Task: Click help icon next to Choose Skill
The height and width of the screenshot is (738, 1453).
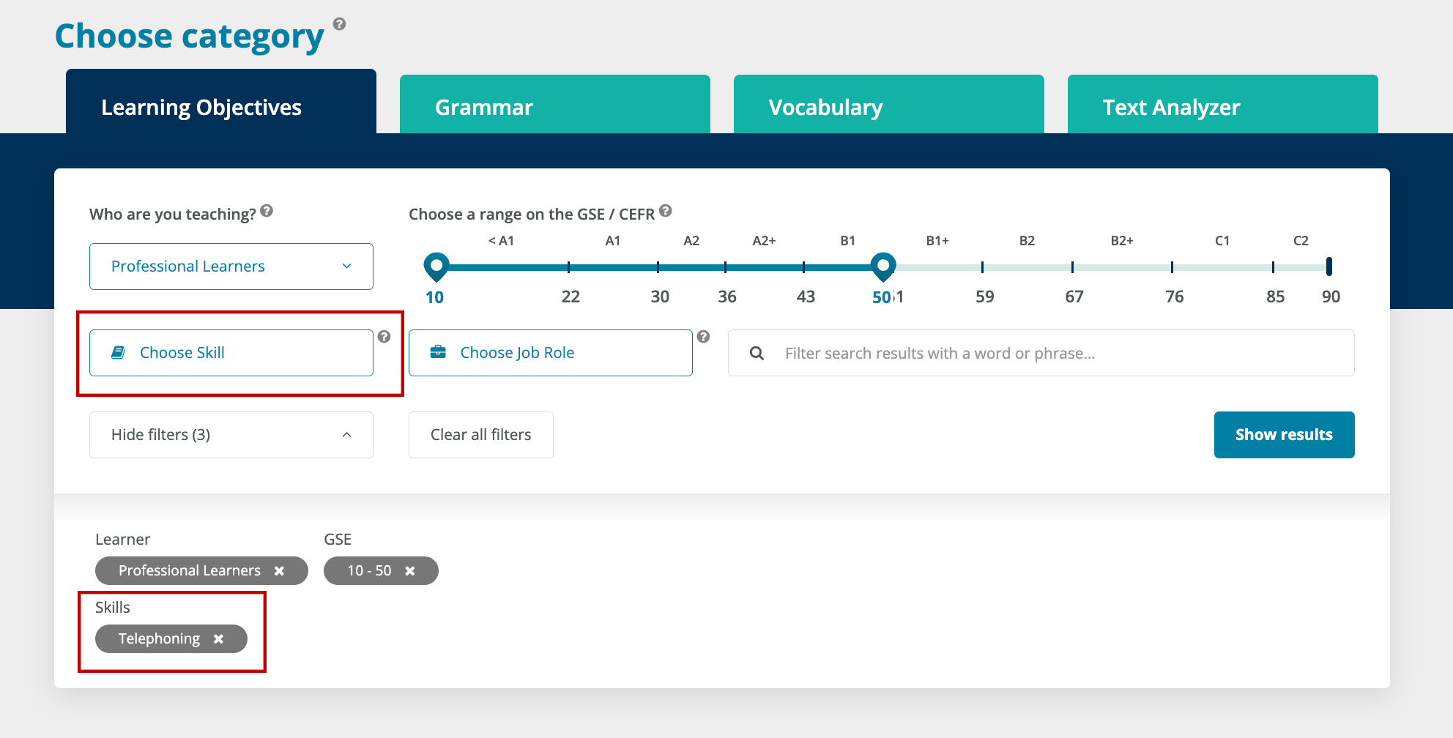Action: click(384, 337)
